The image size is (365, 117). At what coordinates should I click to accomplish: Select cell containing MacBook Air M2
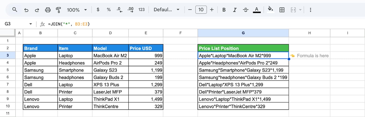110,55
